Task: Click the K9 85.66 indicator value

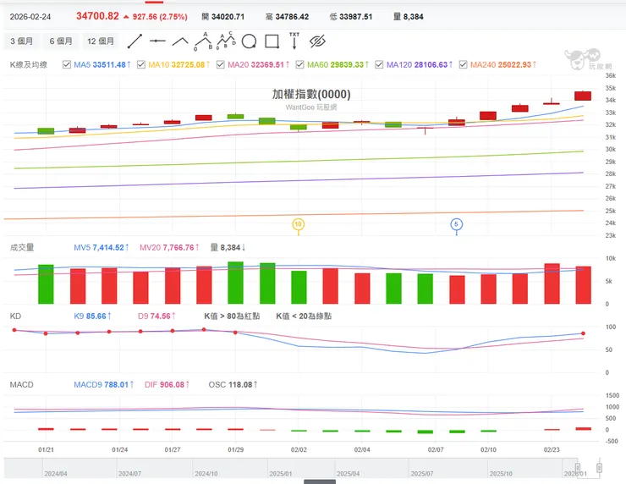Action: 92,316
